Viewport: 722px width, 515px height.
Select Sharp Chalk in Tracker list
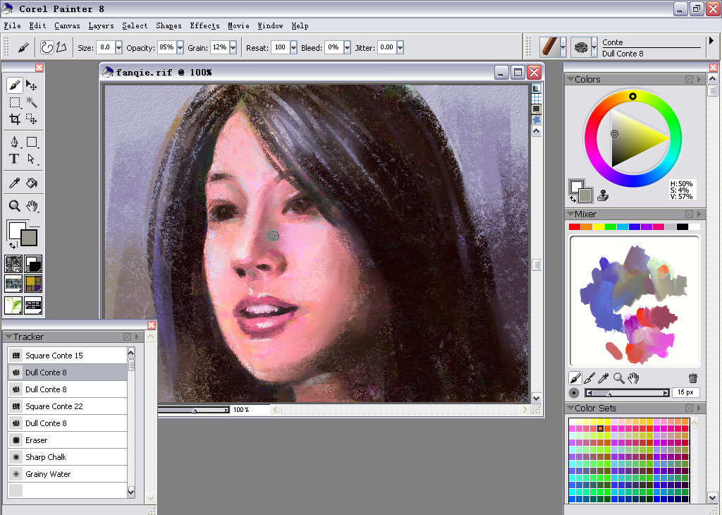coord(67,457)
